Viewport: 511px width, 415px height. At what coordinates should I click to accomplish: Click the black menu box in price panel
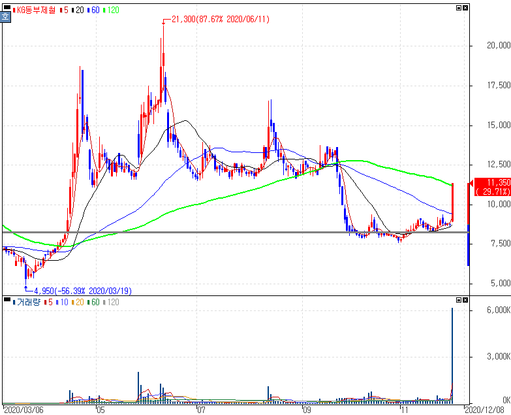7,7
